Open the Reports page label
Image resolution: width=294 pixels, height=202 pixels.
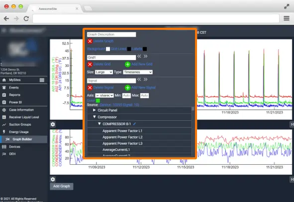click(x=14, y=95)
